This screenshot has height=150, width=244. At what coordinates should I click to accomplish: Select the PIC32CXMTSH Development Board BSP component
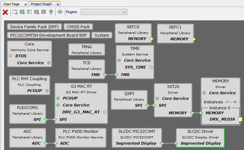[x=48, y=35]
